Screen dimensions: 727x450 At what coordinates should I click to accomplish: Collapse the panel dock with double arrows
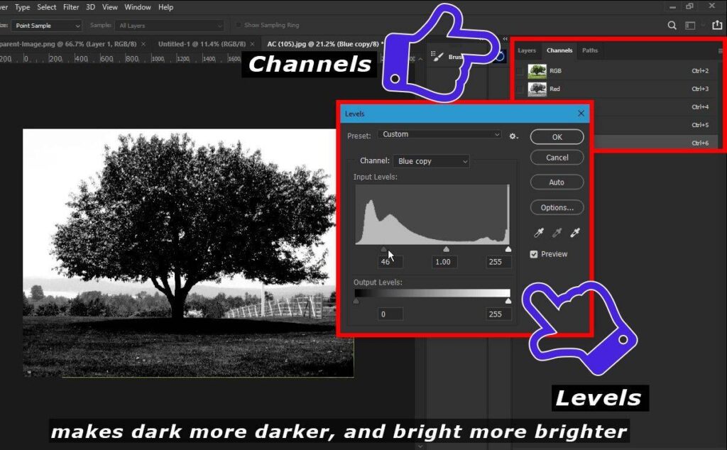(505, 39)
